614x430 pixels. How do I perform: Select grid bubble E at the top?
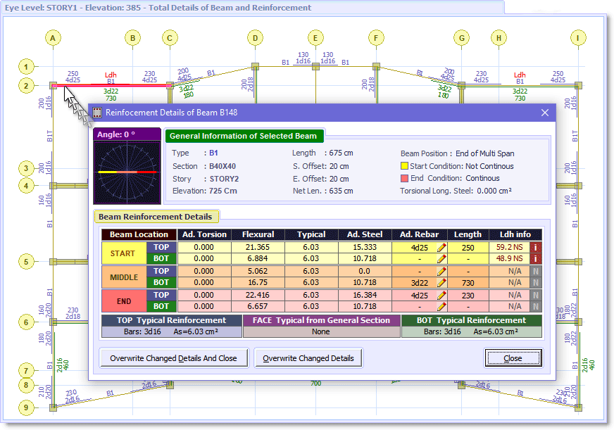315,37
